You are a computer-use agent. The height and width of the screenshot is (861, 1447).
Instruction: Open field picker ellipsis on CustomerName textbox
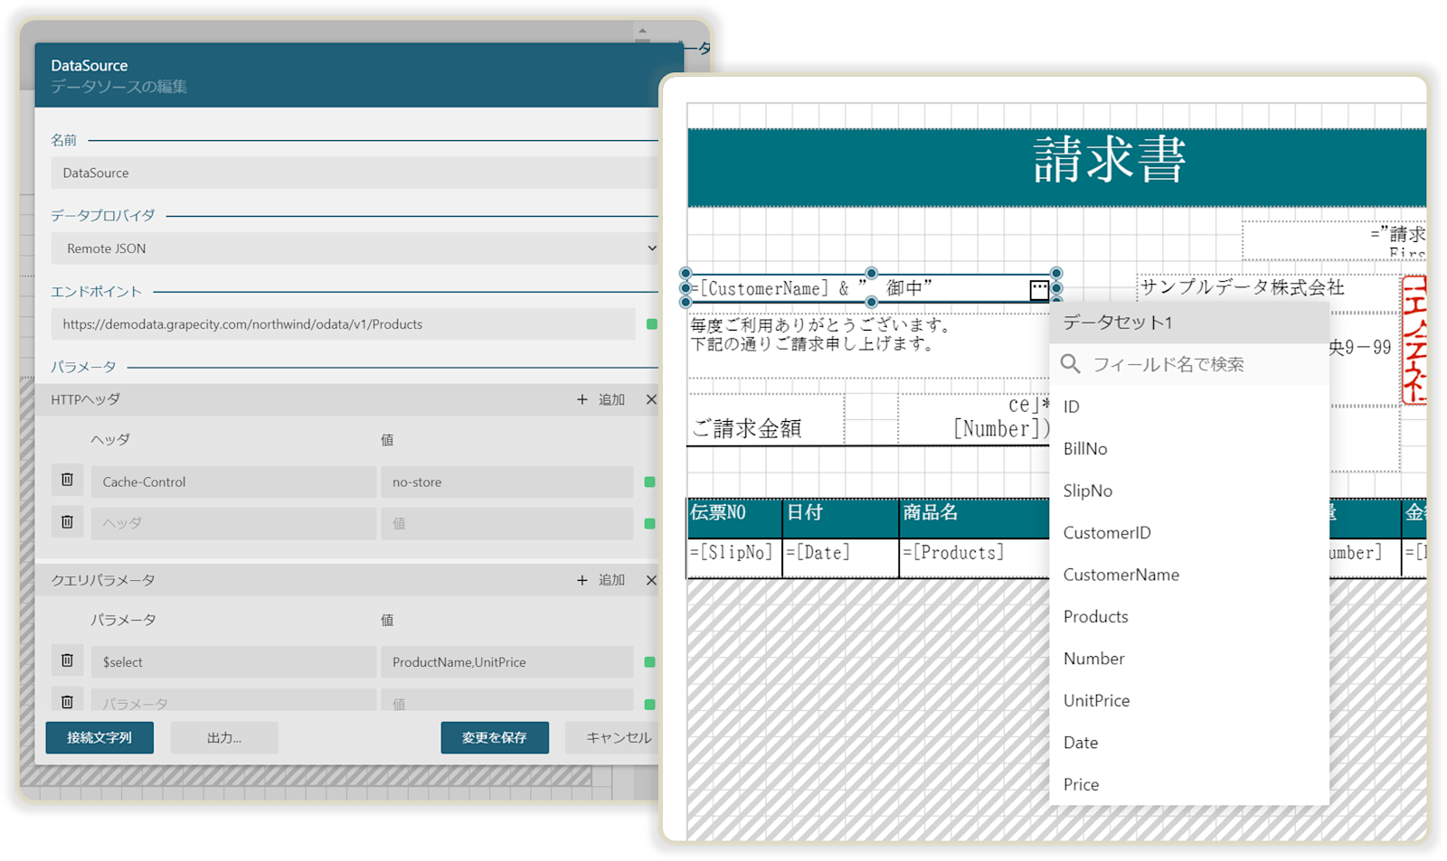[1039, 289]
